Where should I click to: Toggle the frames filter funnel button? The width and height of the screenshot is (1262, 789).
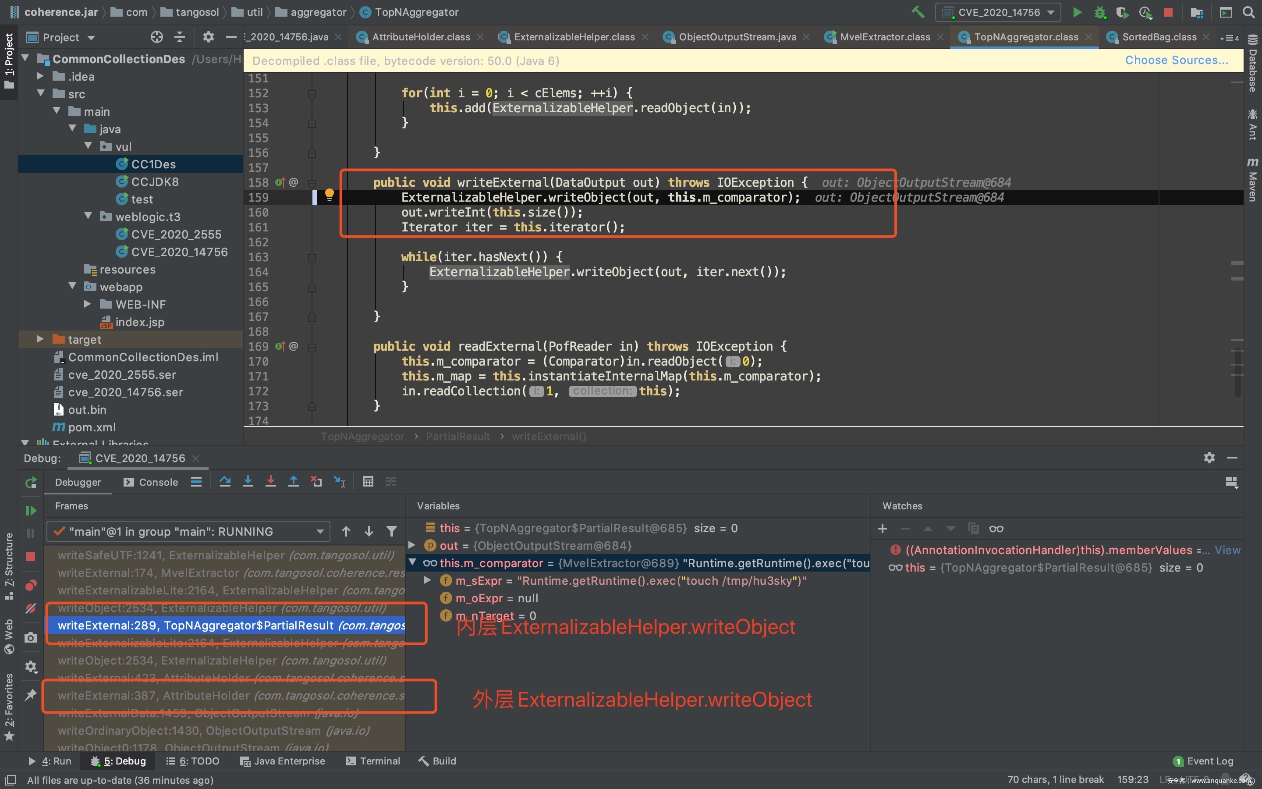[392, 531]
